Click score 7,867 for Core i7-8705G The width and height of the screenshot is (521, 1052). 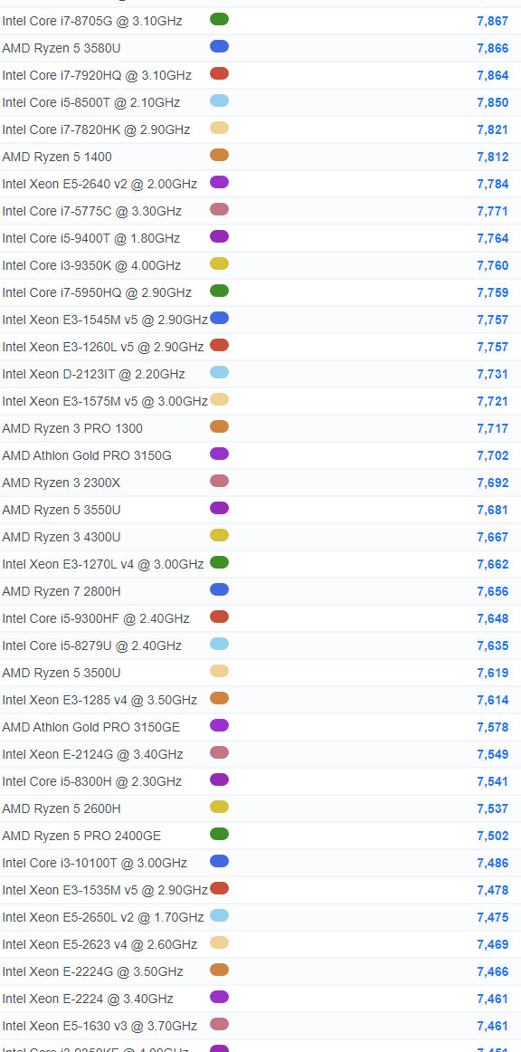(493, 21)
